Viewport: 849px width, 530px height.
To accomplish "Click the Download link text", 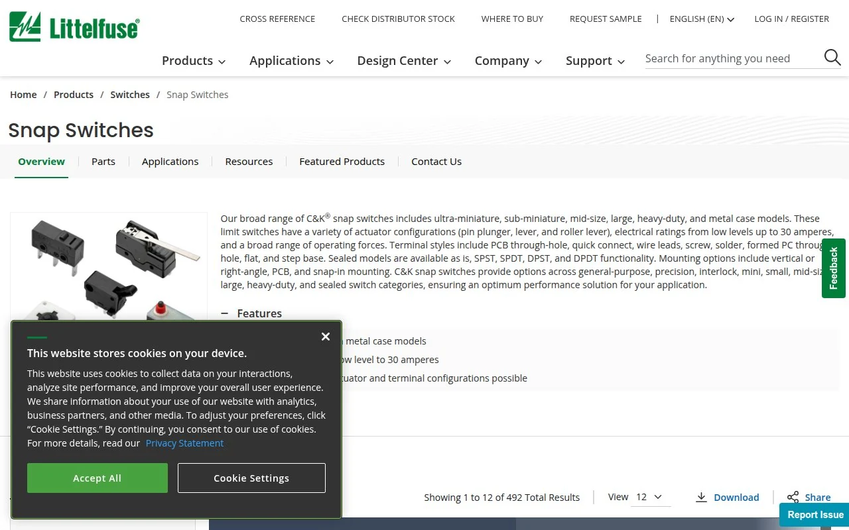I will tap(736, 498).
